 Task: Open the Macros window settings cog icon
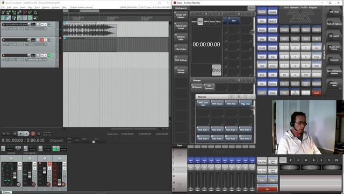[239, 97]
